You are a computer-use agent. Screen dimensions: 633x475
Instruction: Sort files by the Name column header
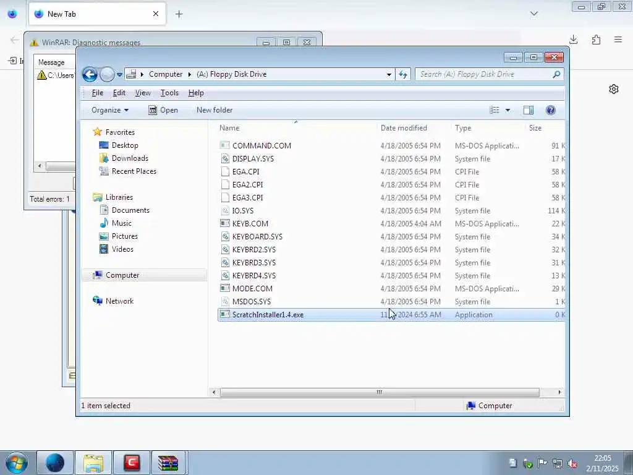[229, 128]
